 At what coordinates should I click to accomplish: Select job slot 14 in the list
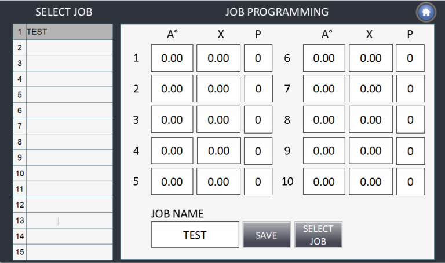pyautogui.click(x=63, y=236)
